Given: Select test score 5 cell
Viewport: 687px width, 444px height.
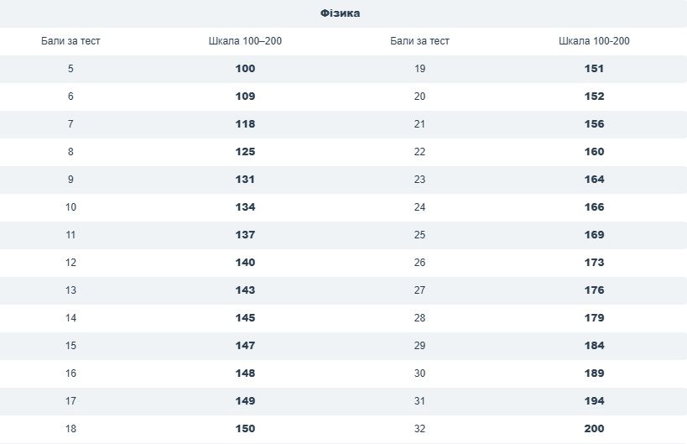Looking at the screenshot, I should (x=70, y=69).
